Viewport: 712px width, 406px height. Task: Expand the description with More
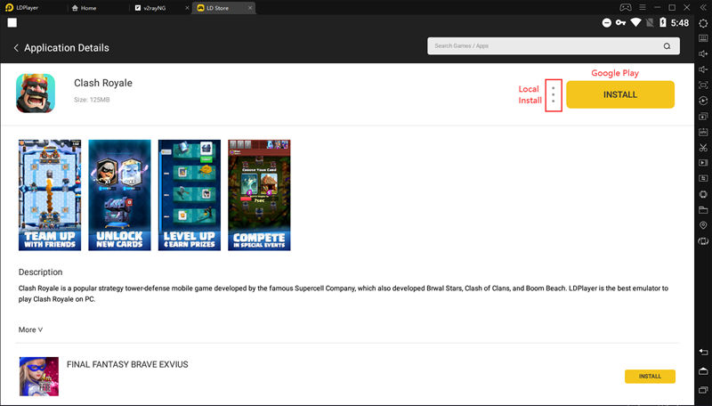(x=30, y=329)
